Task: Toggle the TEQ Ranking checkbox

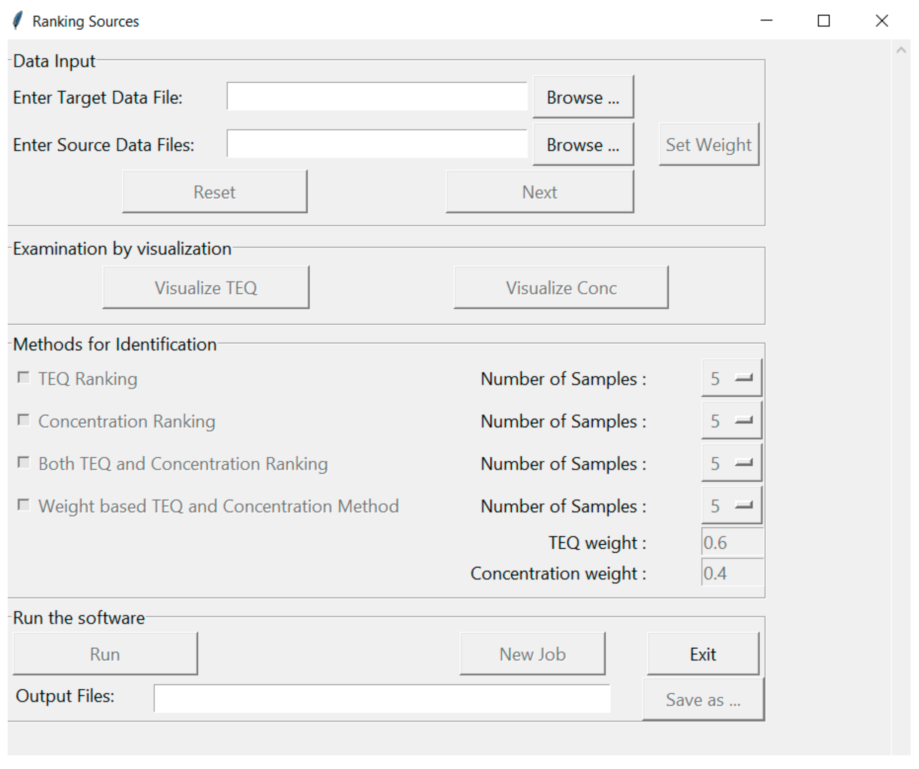Action: pos(23,377)
